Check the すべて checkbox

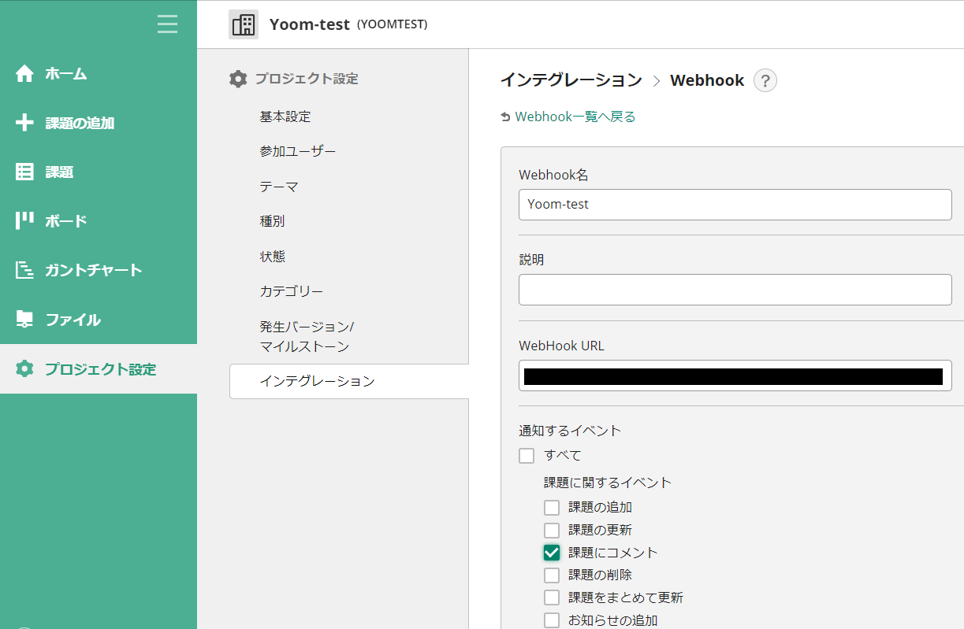(x=527, y=456)
